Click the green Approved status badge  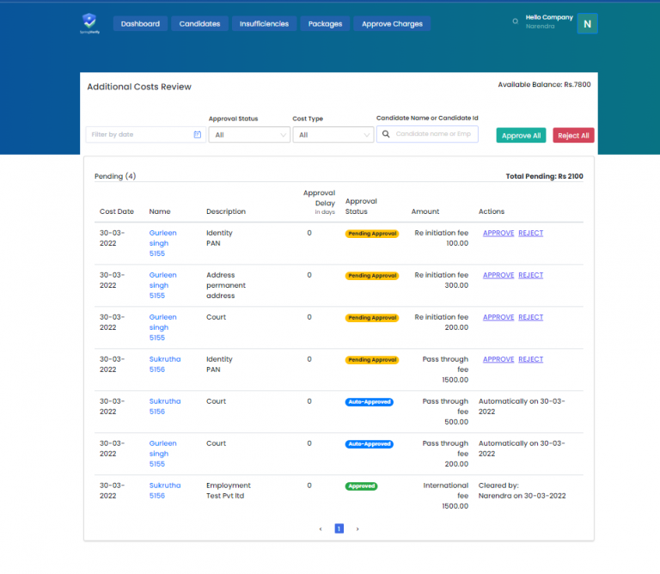361,486
